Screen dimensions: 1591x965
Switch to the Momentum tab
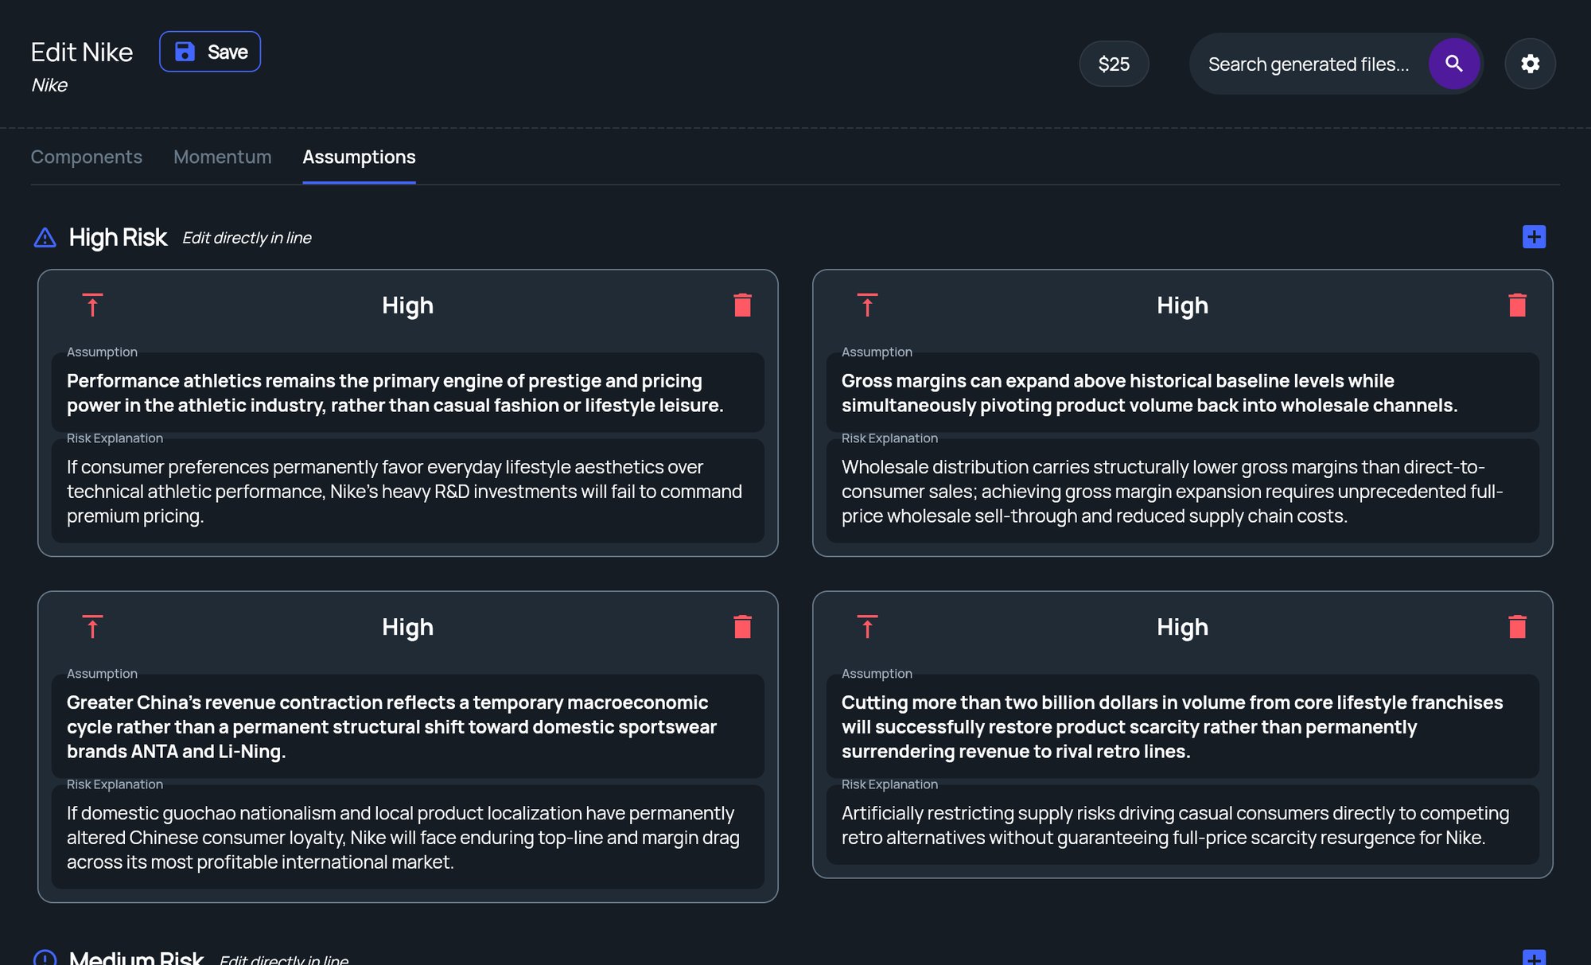[x=222, y=158]
